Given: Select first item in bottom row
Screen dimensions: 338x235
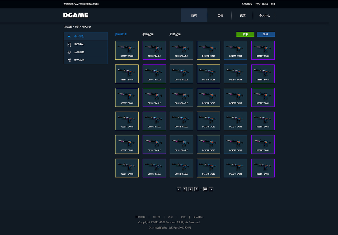Looking at the screenshot, I should [127, 168].
